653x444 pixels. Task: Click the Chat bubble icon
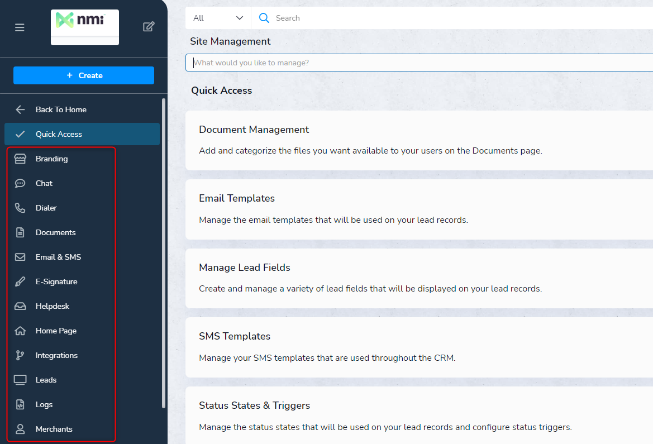20,183
